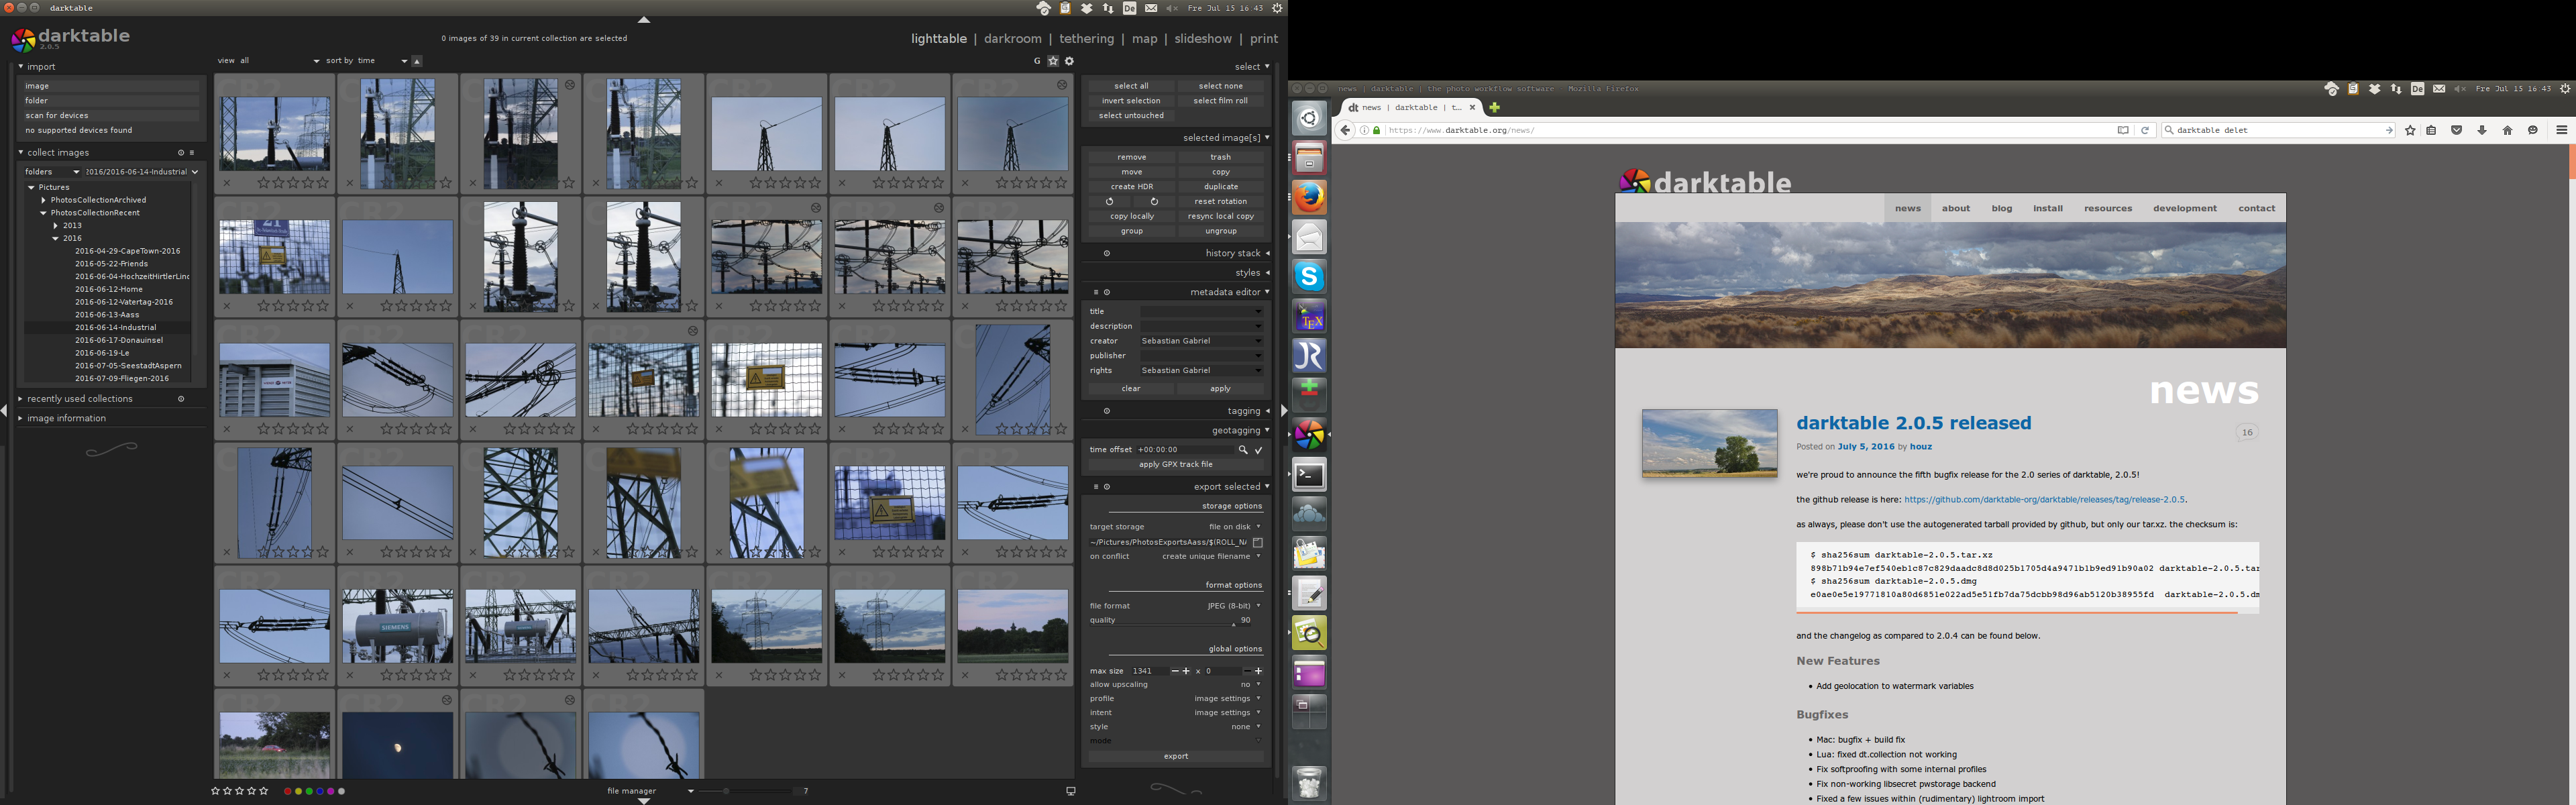Screen dimensions: 2576x805
Task: Switch to slideshow view
Action: coord(1202,39)
